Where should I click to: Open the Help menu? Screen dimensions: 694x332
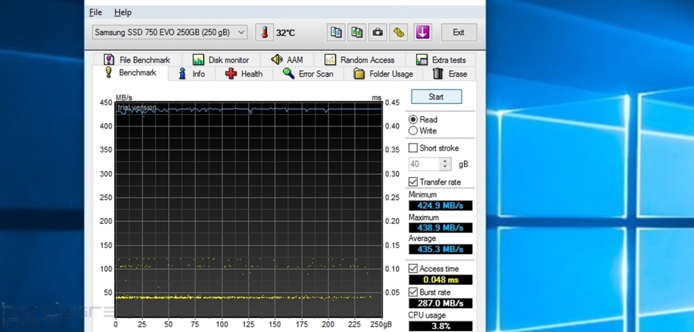tap(123, 12)
